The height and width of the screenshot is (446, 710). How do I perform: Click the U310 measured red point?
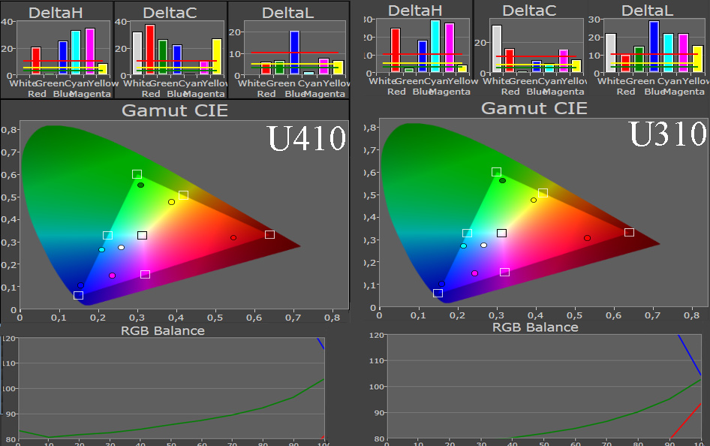(x=588, y=238)
